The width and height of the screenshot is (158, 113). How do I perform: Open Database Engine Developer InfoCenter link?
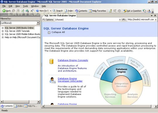[70, 80]
